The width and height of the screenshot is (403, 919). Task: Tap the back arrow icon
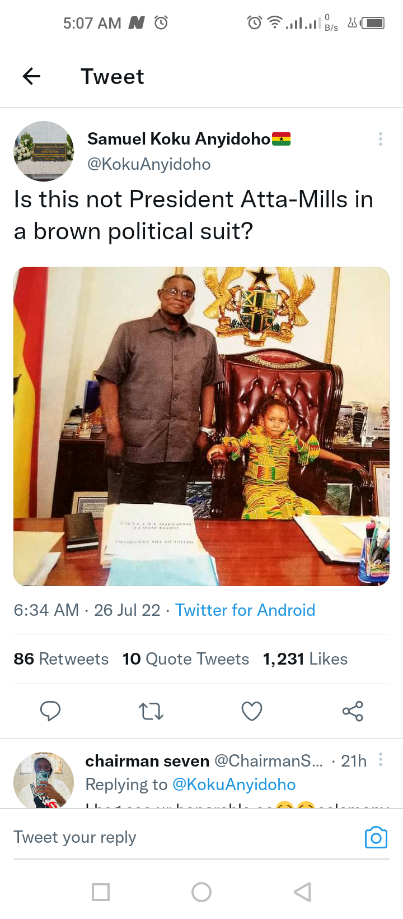[x=32, y=76]
